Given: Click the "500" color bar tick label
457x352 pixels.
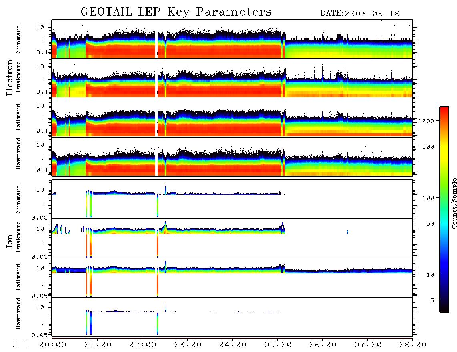Looking at the screenshot, I should coord(429,146).
